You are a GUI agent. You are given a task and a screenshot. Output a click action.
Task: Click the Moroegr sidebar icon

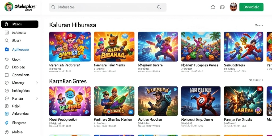[x=7, y=83]
